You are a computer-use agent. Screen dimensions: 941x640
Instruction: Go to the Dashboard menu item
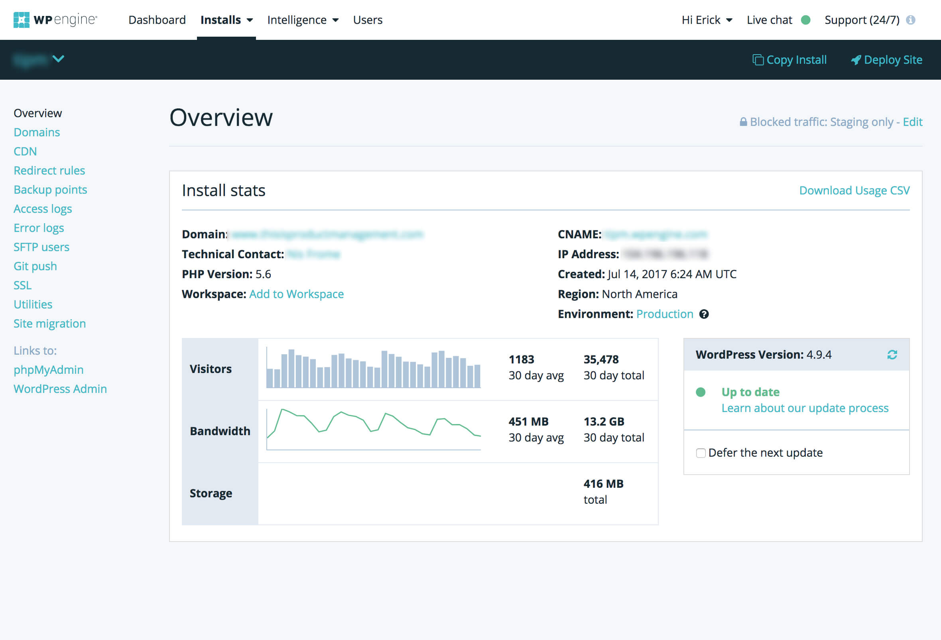(x=157, y=20)
